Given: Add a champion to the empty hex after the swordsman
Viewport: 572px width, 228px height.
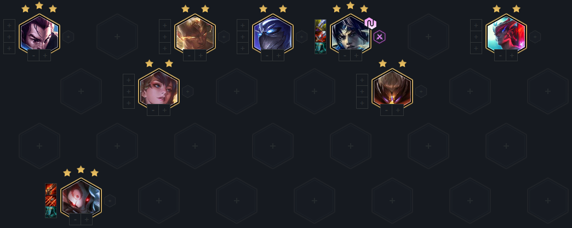Looking at the screenshot, I should (117, 37).
